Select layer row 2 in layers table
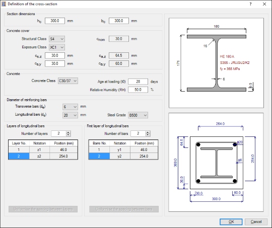 19,156
